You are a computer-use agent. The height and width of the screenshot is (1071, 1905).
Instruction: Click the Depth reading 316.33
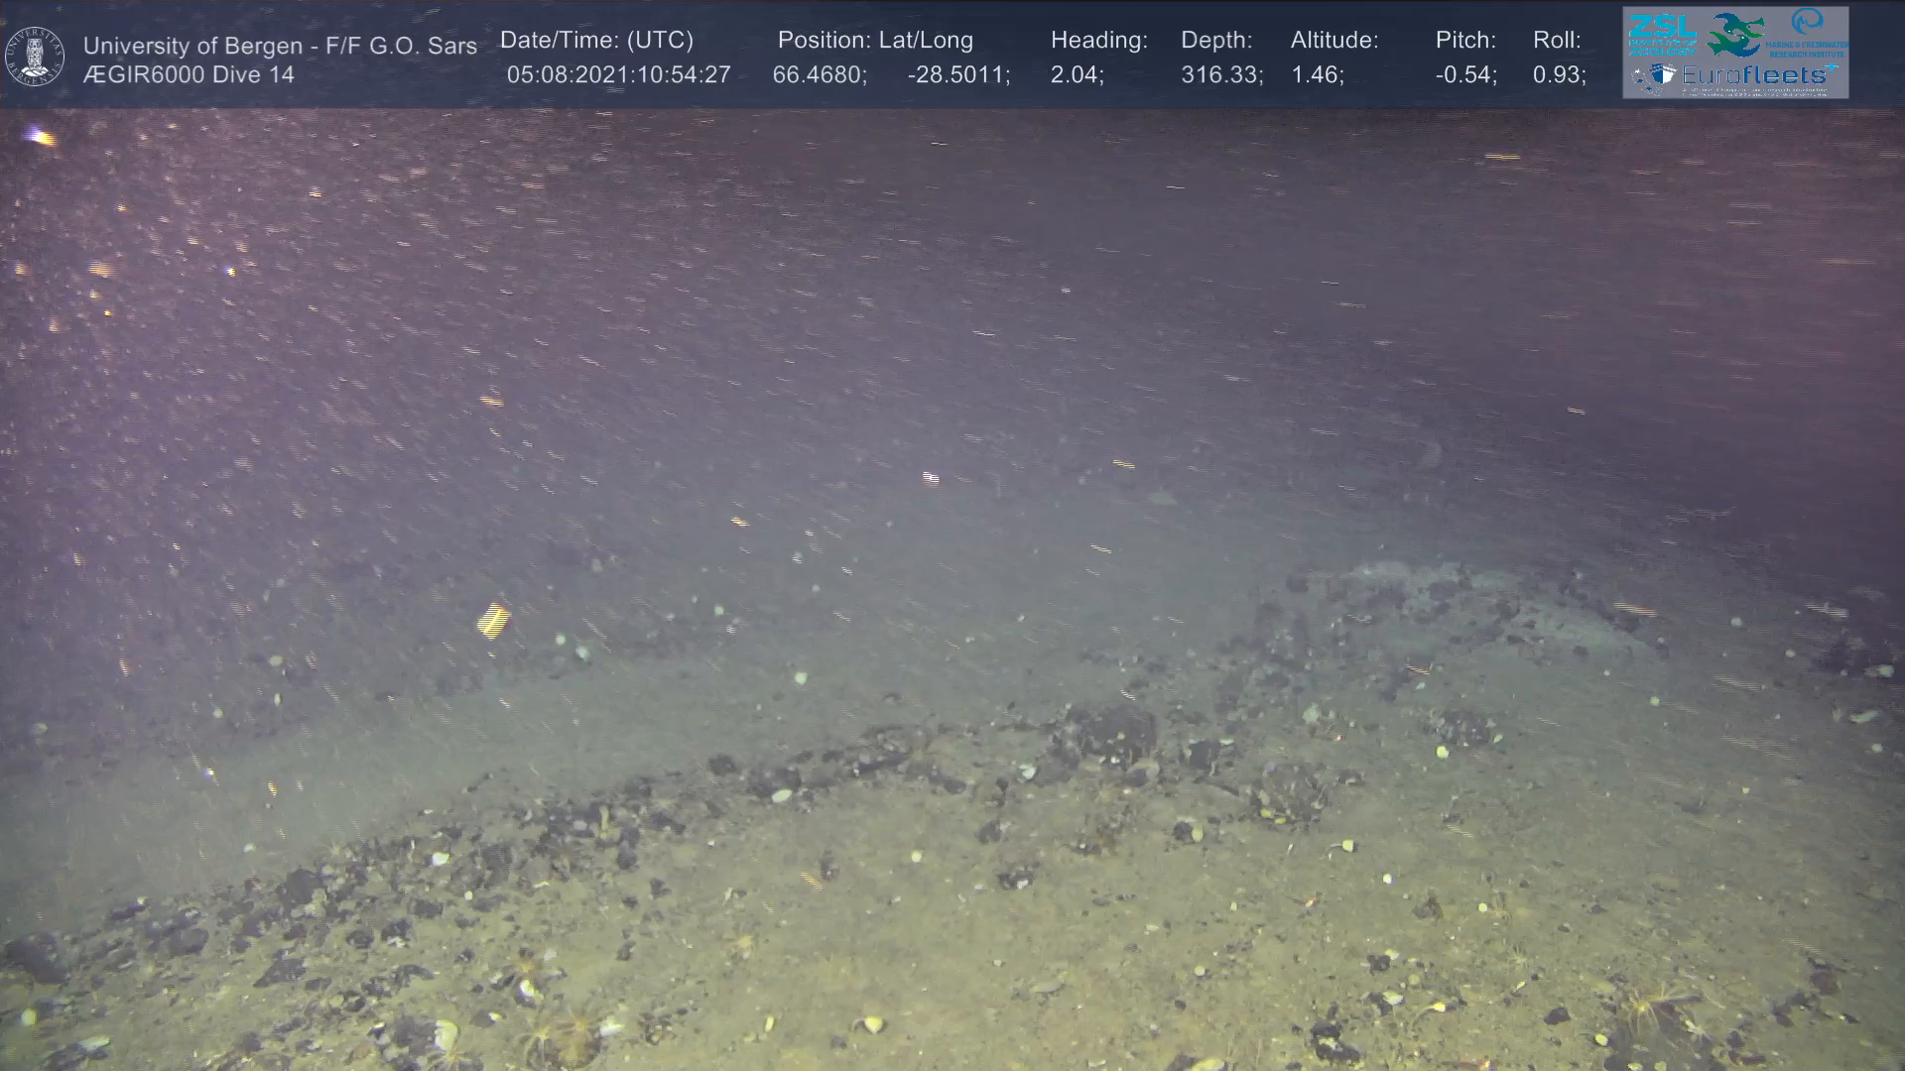click(1221, 75)
